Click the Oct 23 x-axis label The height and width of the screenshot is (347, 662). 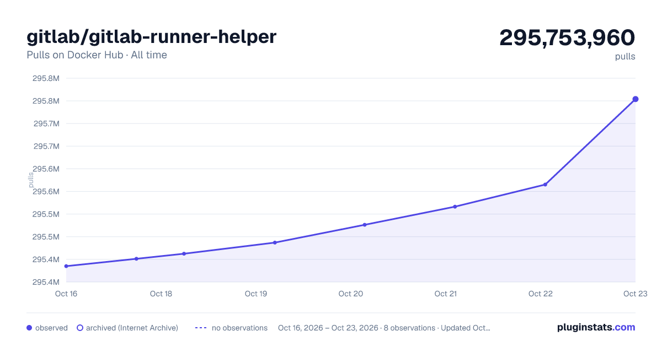[635, 294]
